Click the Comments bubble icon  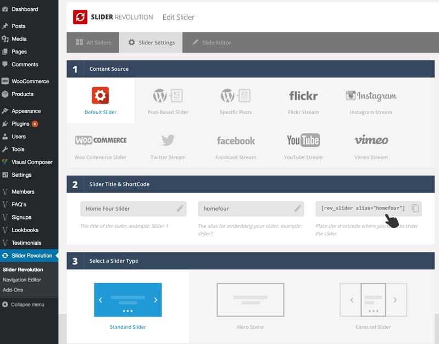(x=5, y=64)
